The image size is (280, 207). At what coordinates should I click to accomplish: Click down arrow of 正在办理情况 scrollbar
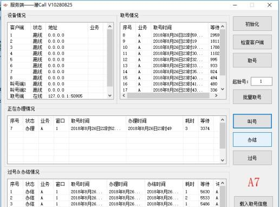(223, 160)
